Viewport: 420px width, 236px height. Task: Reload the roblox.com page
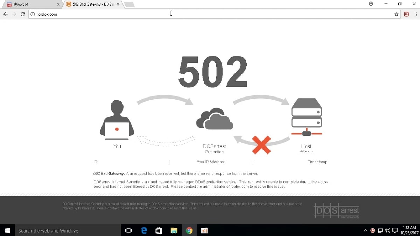23,14
